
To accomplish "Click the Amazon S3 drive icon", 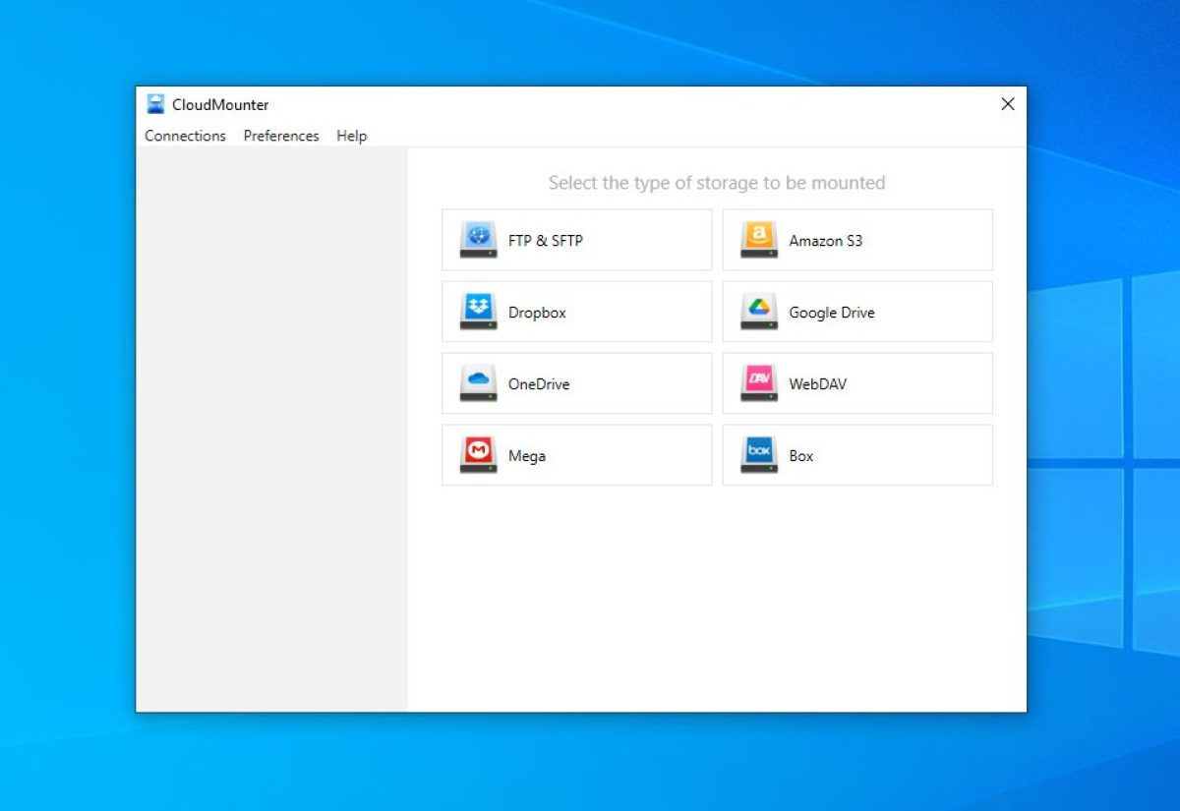I will point(758,240).
